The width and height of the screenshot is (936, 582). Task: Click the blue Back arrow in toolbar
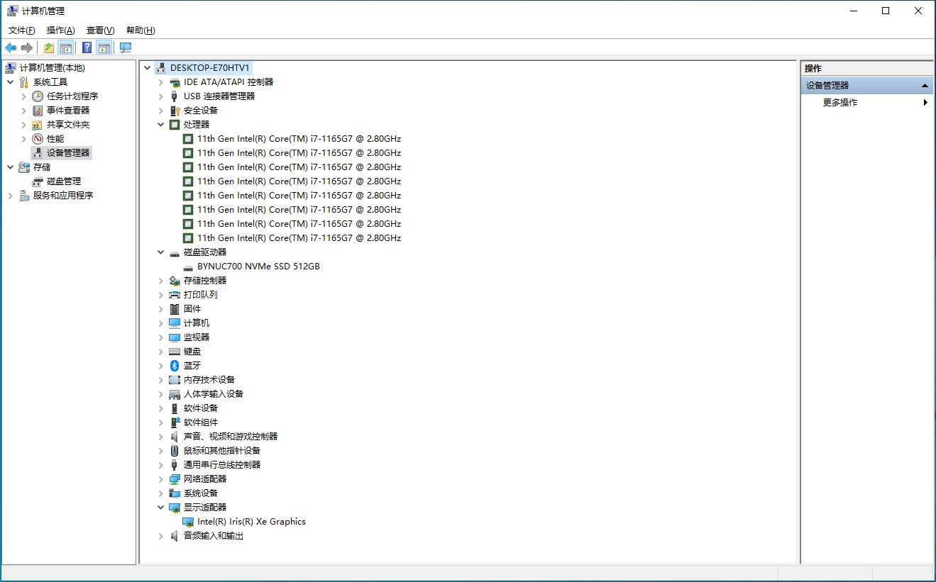[x=11, y=47]
